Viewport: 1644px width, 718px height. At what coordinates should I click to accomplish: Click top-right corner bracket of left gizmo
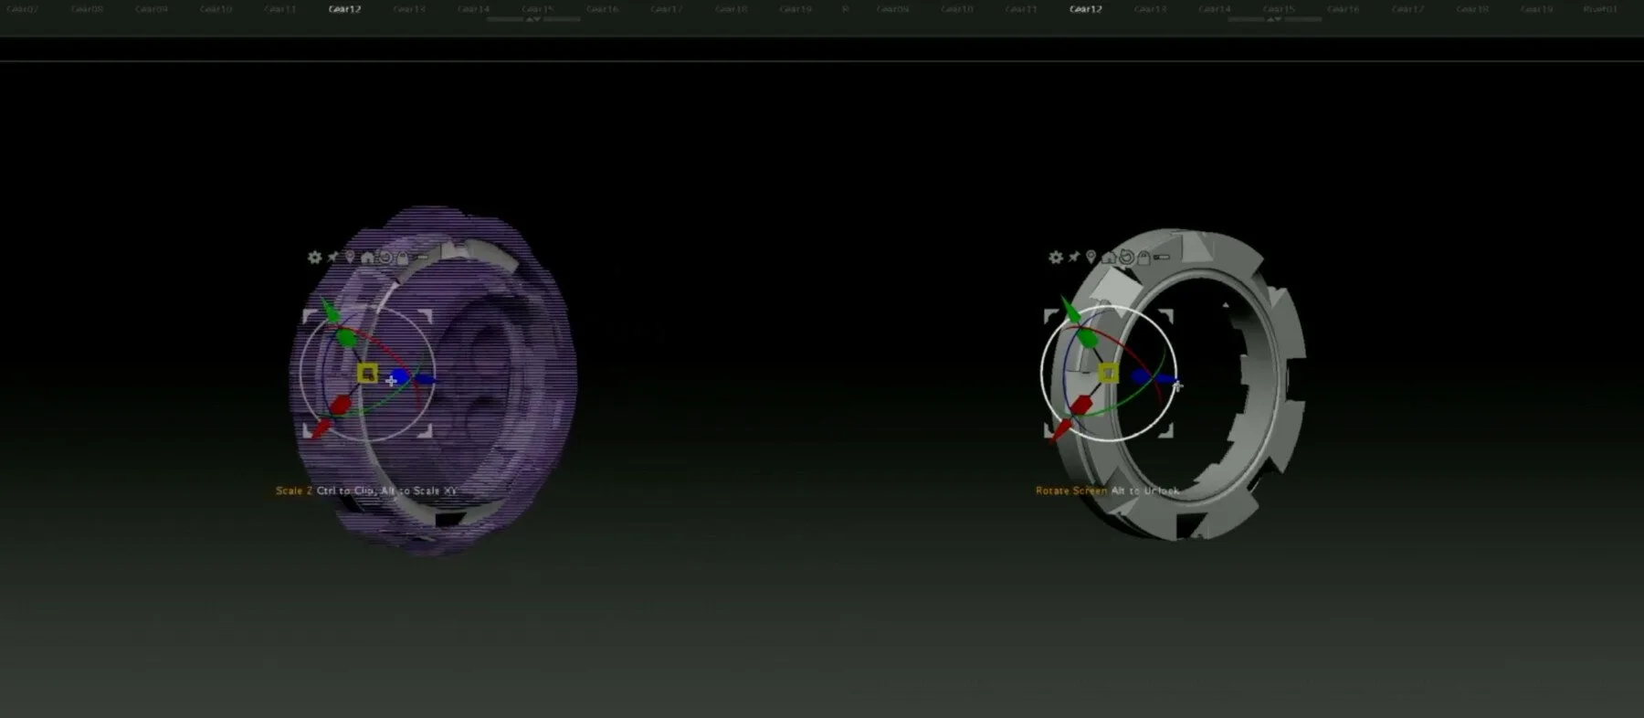[426, 315]
